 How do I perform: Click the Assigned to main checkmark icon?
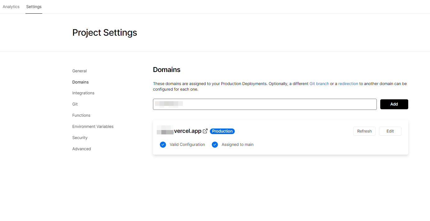coord(215,145)
